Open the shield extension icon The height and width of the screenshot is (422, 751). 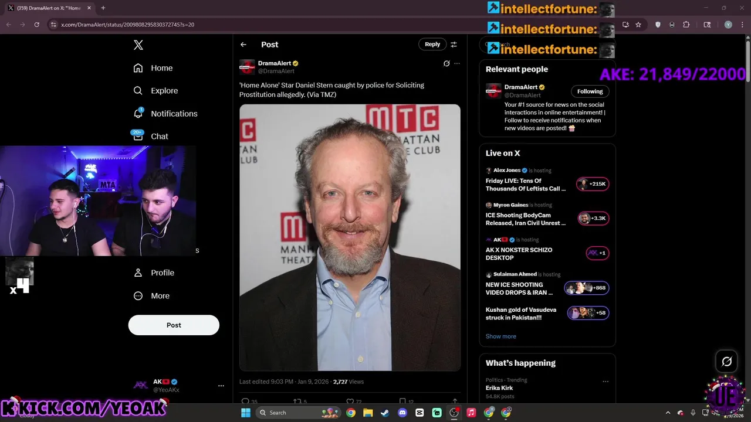[x=658, y=25]
